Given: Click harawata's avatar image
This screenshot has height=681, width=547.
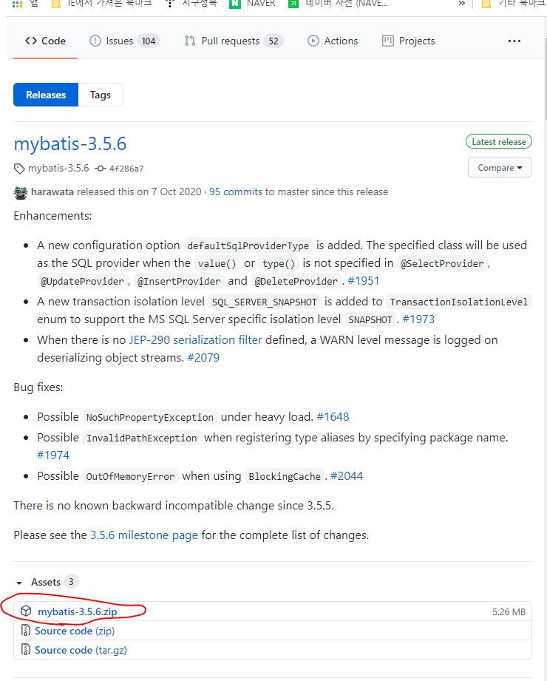Looking at the screenshot, I should 21,192.
